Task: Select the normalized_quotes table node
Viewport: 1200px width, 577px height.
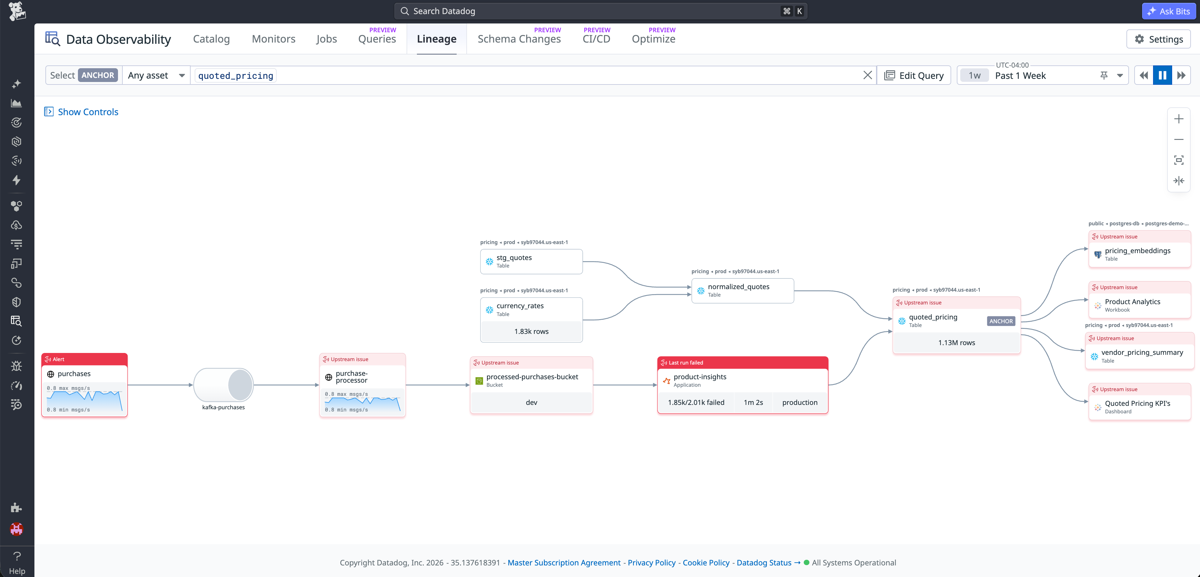Action: click(x=742, y=291)
